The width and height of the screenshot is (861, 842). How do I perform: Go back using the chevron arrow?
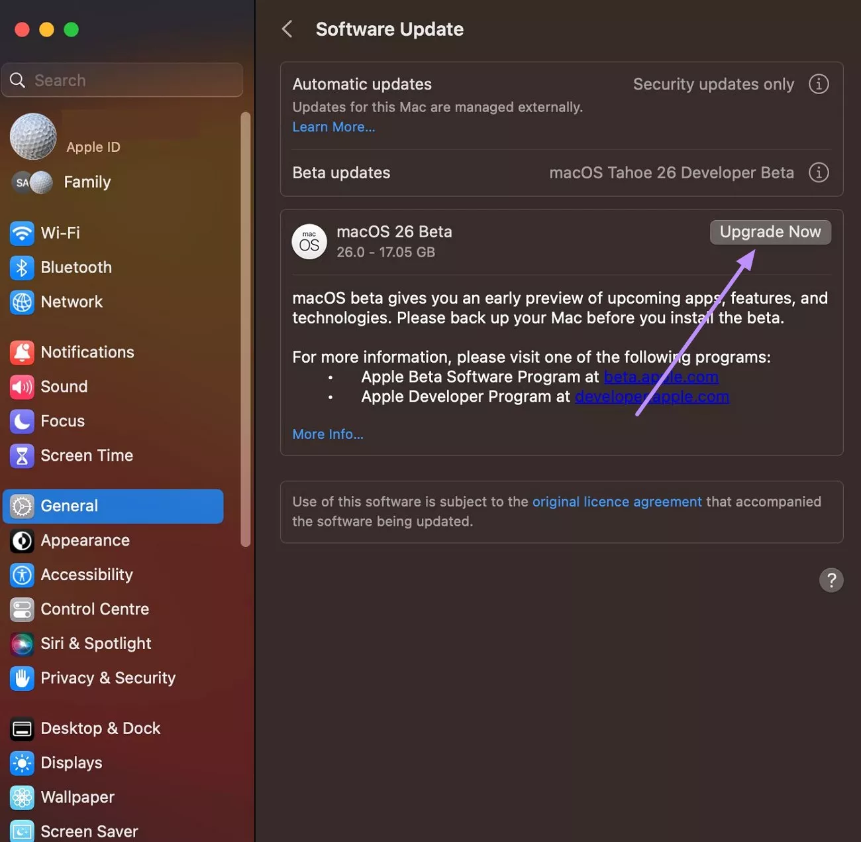point(287,29)
